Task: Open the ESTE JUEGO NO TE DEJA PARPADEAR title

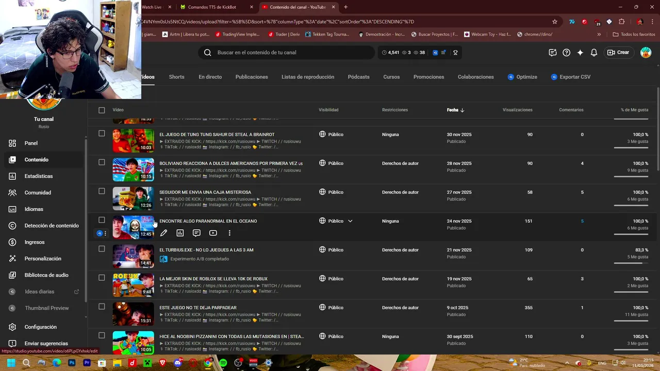Action: click(198, 308)
